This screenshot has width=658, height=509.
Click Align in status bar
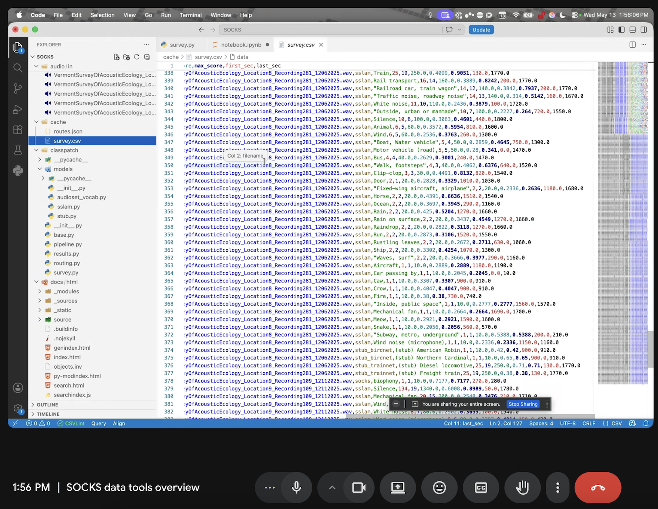(x=119, y=423)
